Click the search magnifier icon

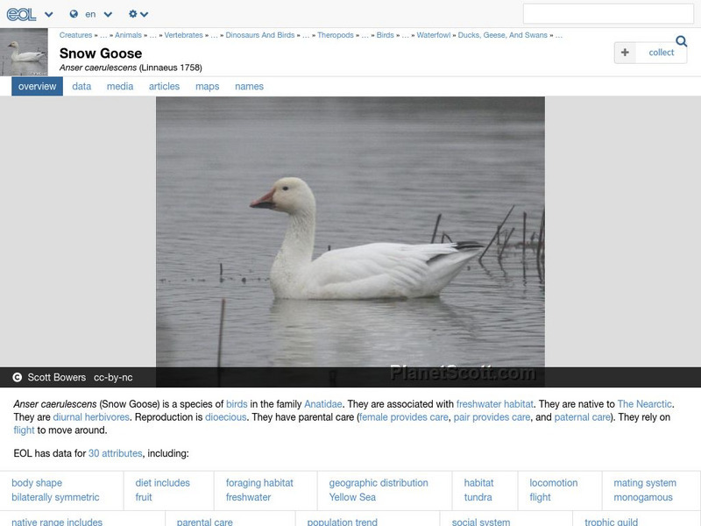tap(681, 40)
